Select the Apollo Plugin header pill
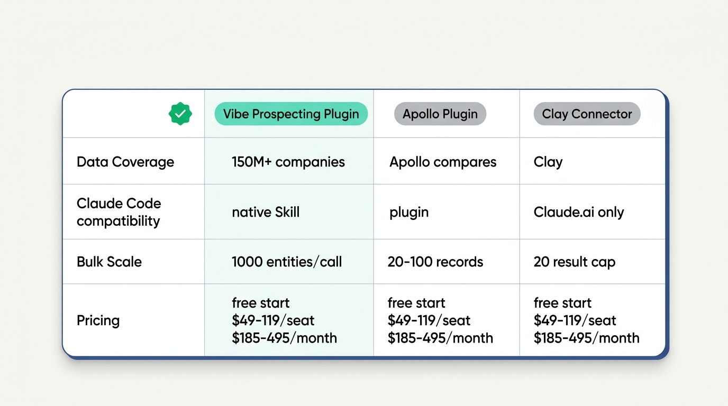This screenshot has width=728, height=406. click(x=440, y=114)
